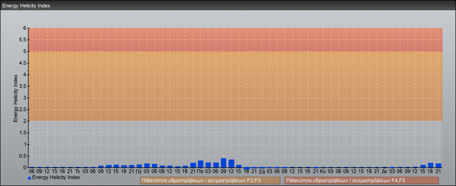
Task: Click the orange band between 2 and 5
Action: pos(233,86)
